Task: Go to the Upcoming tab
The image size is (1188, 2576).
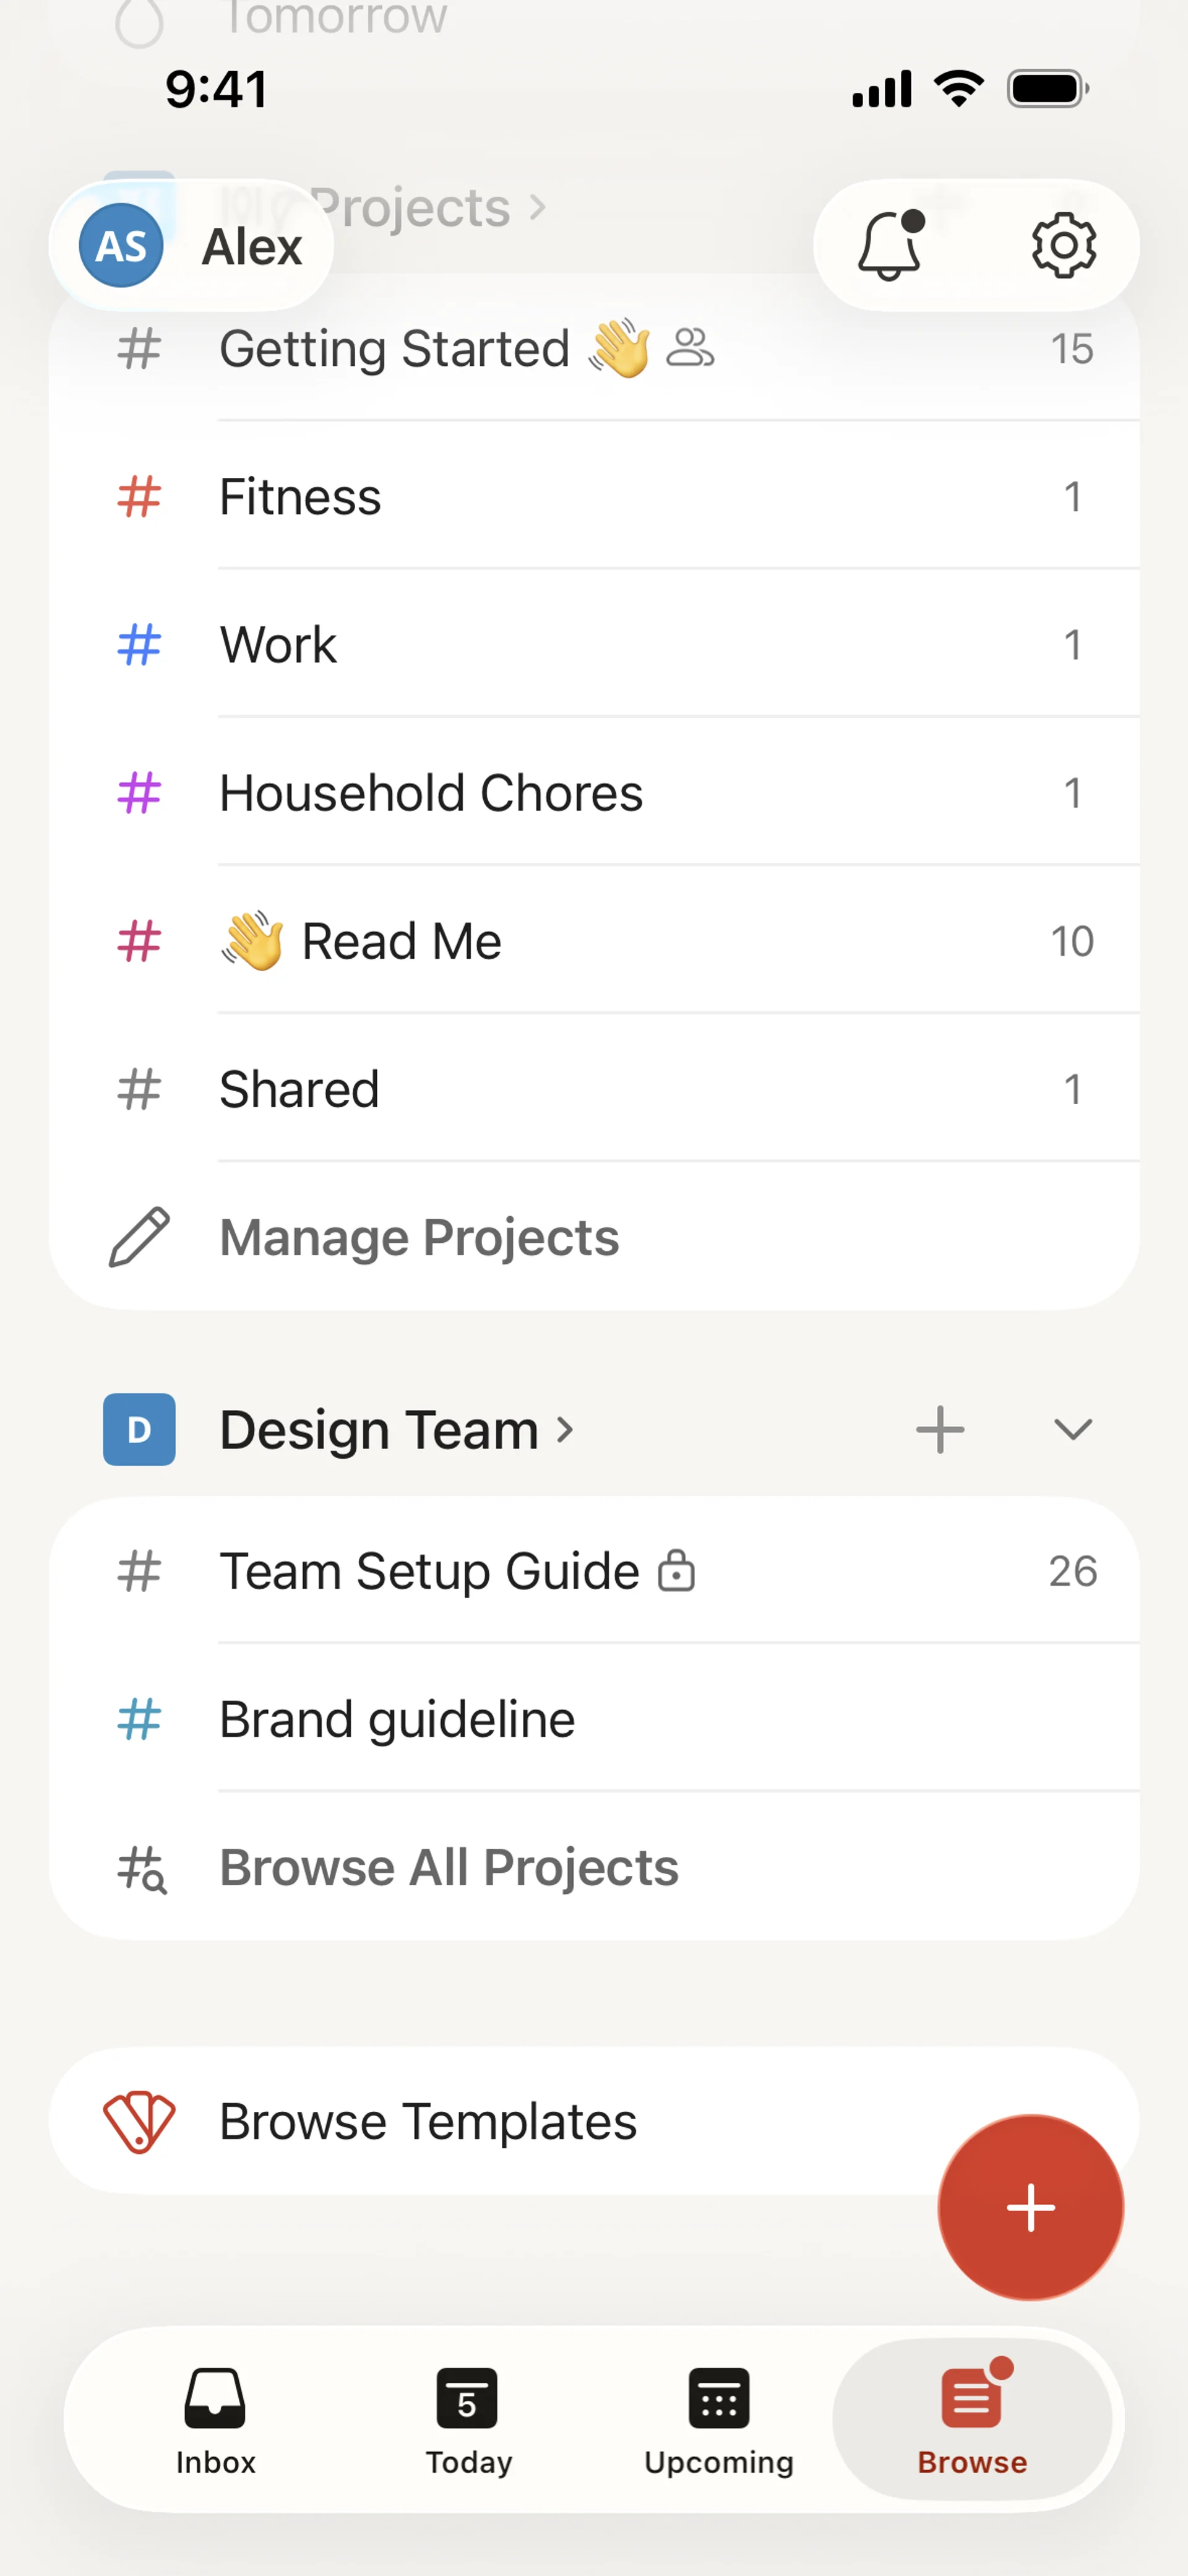Action: pos(718,2418)
